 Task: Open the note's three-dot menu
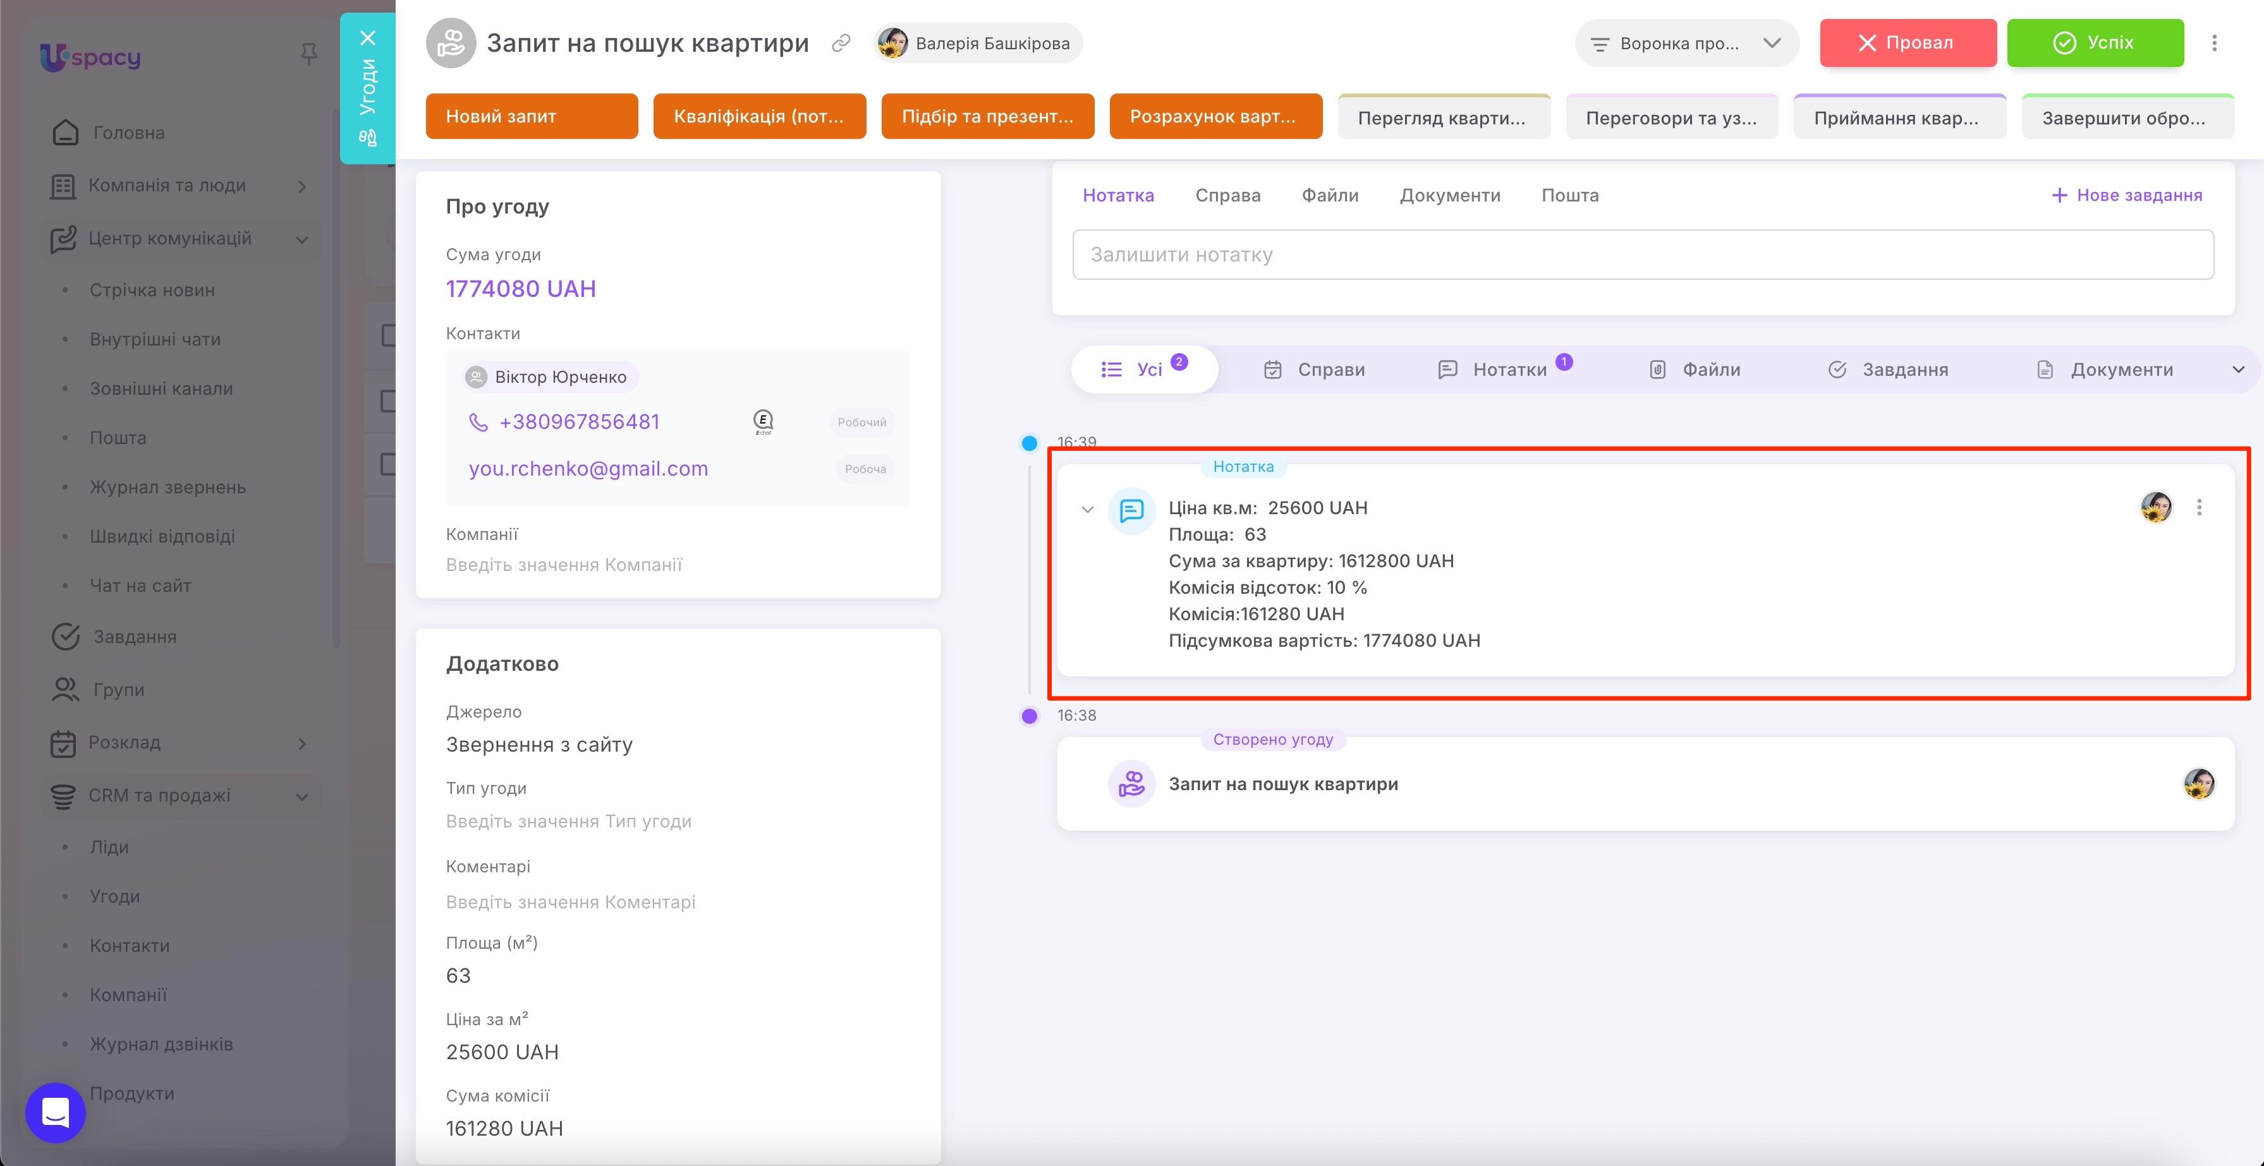[2199, 507]
